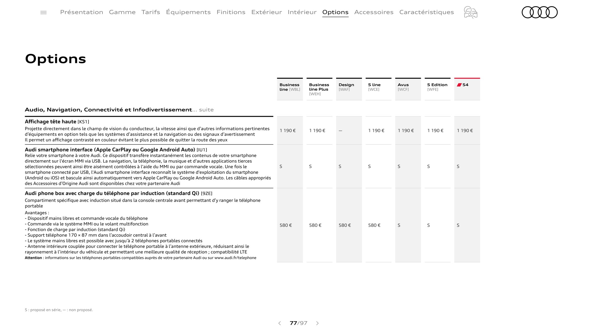Open the Accessoires tab

(374, 12)
